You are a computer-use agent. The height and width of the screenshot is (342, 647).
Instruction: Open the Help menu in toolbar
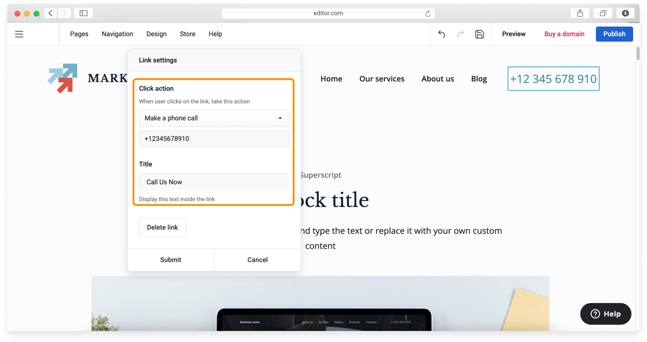point(215,34)
